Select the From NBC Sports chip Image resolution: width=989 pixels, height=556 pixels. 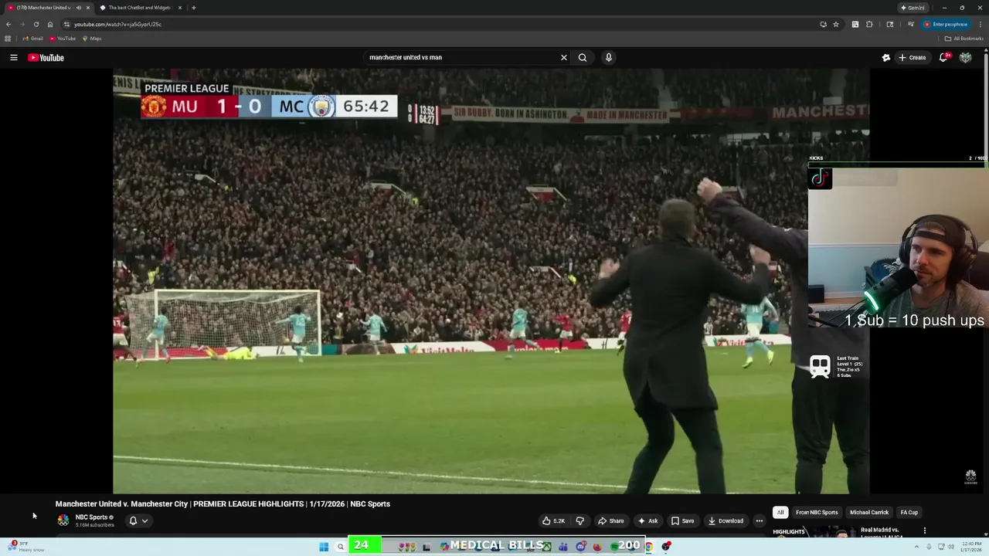[x=817, y=512]
